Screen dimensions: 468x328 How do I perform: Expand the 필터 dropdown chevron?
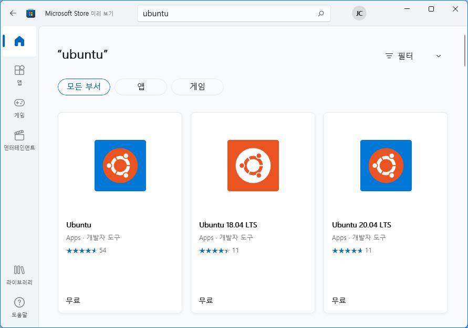click(x=439, y=56)
